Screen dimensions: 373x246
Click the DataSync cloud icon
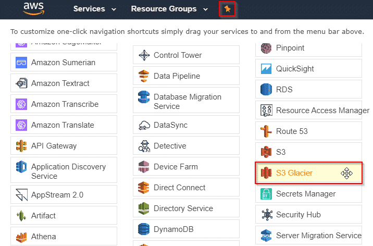pos(144,125)
